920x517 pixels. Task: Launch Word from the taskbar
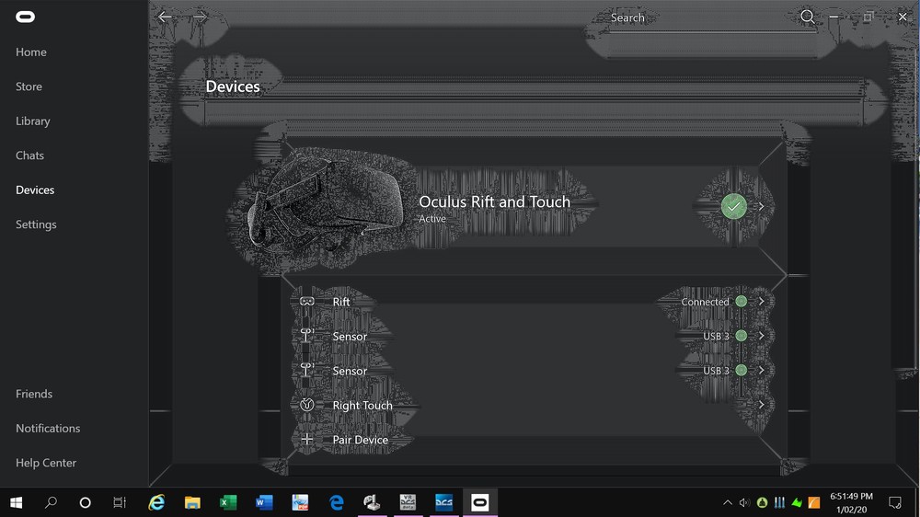click(264, 502)
